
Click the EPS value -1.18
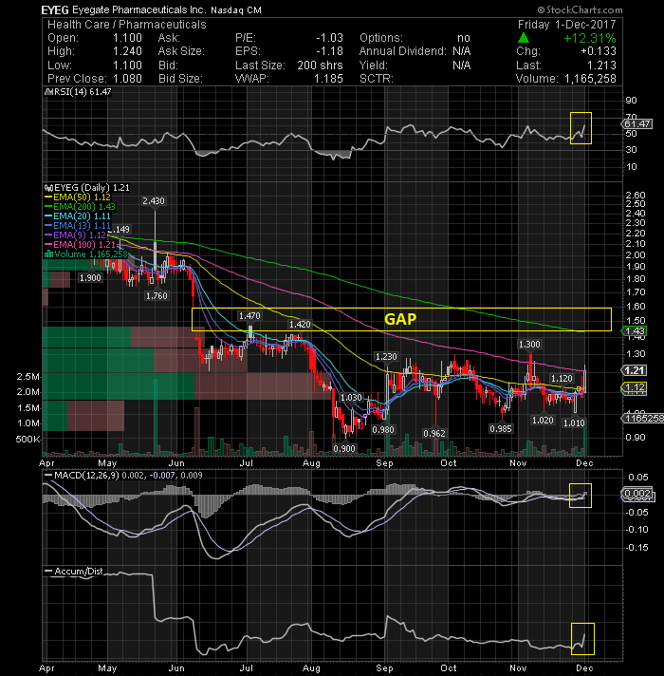(x=330, y=51)
